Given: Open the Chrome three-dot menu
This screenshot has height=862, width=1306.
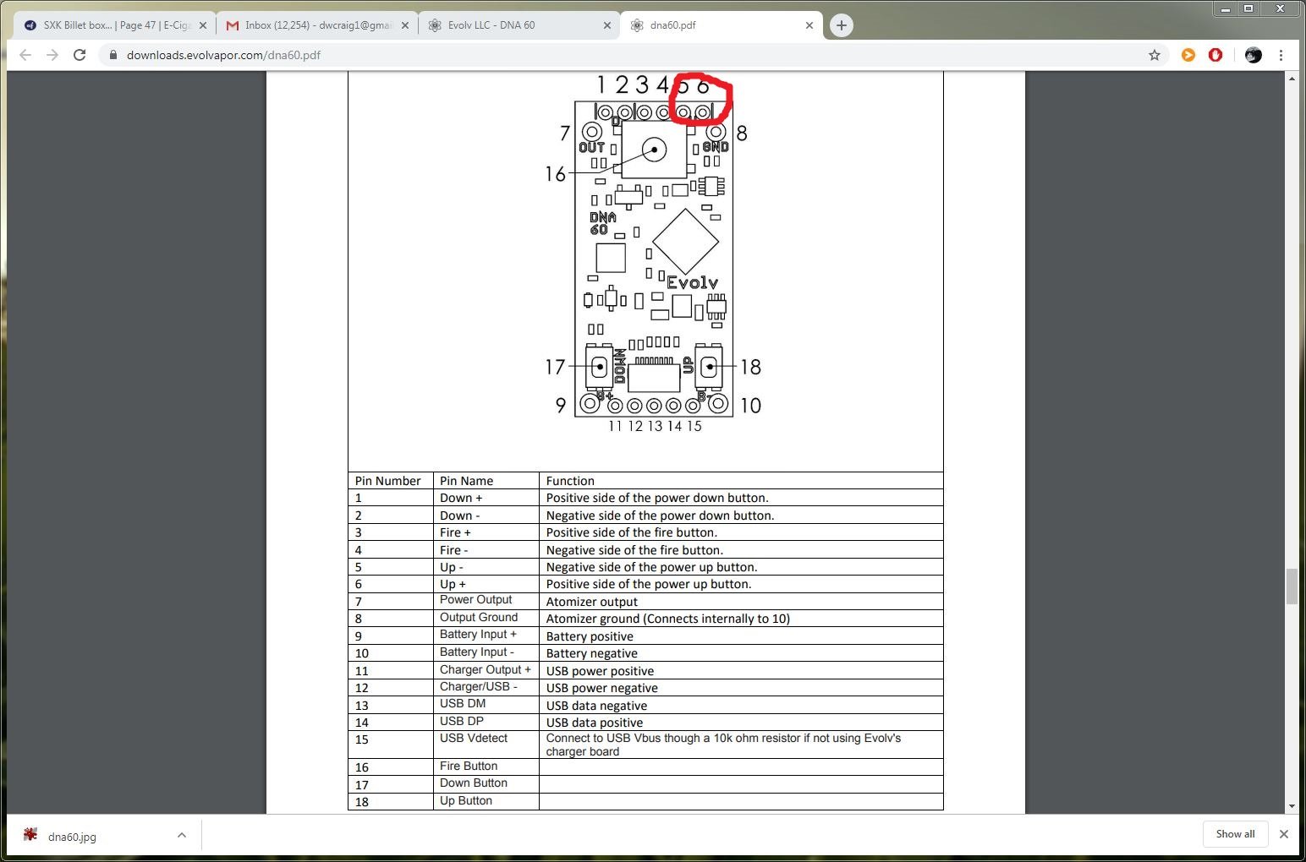Looking at the screenshot, I should [x=1281, y=55].
